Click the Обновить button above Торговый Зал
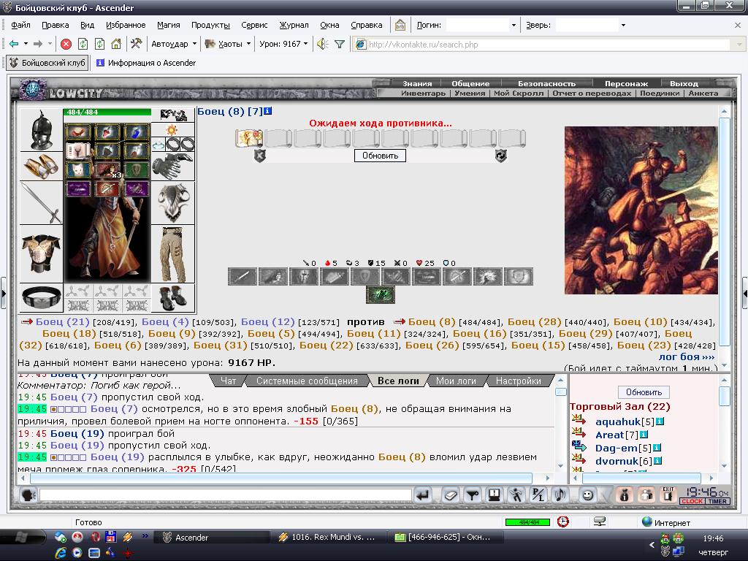 pos(644,392)
